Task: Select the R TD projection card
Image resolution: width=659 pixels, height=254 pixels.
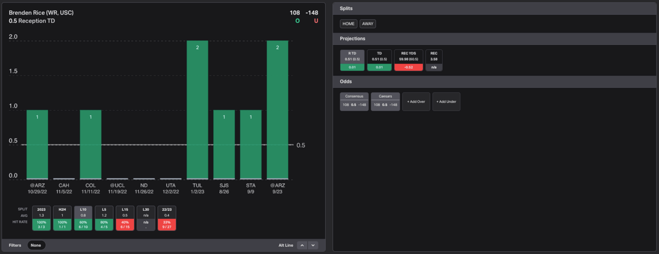Action: click(352, 60)
